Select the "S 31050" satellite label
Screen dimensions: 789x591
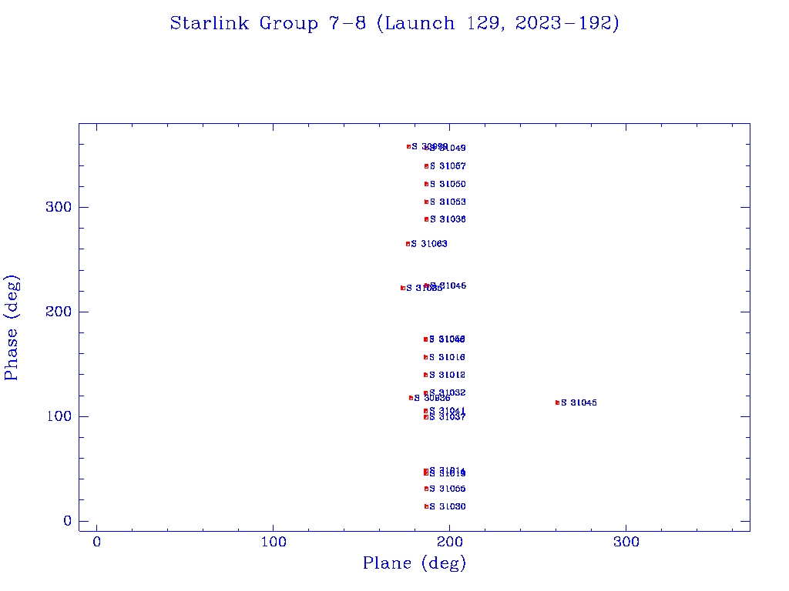tap(448, 185)
